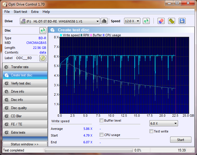Open the options icon in toolbar
197x155 pixels.
[171, 21]
